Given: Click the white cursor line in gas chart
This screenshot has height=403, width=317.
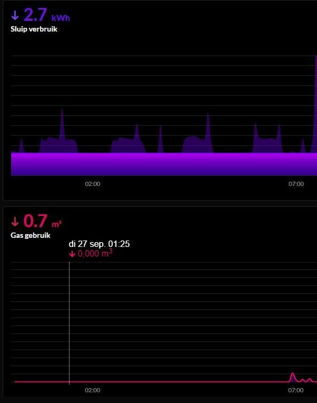Looking at the screenshot, I should pos(69,323).
